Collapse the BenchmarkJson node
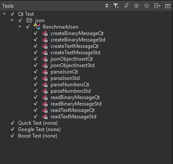Screen dimensions: 173x164 coord(20,26)
